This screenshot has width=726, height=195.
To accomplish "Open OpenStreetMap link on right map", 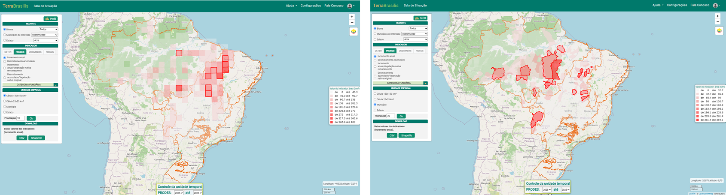I will click(x=706, y=194).
